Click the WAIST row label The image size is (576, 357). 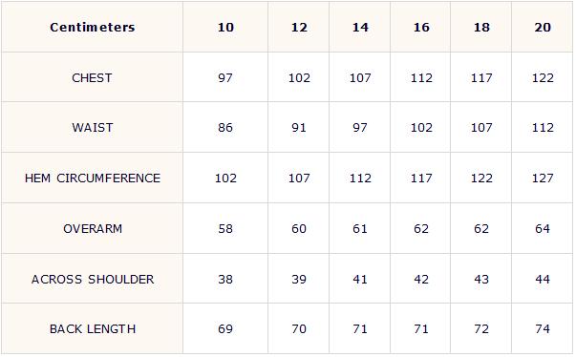[93, 128]
